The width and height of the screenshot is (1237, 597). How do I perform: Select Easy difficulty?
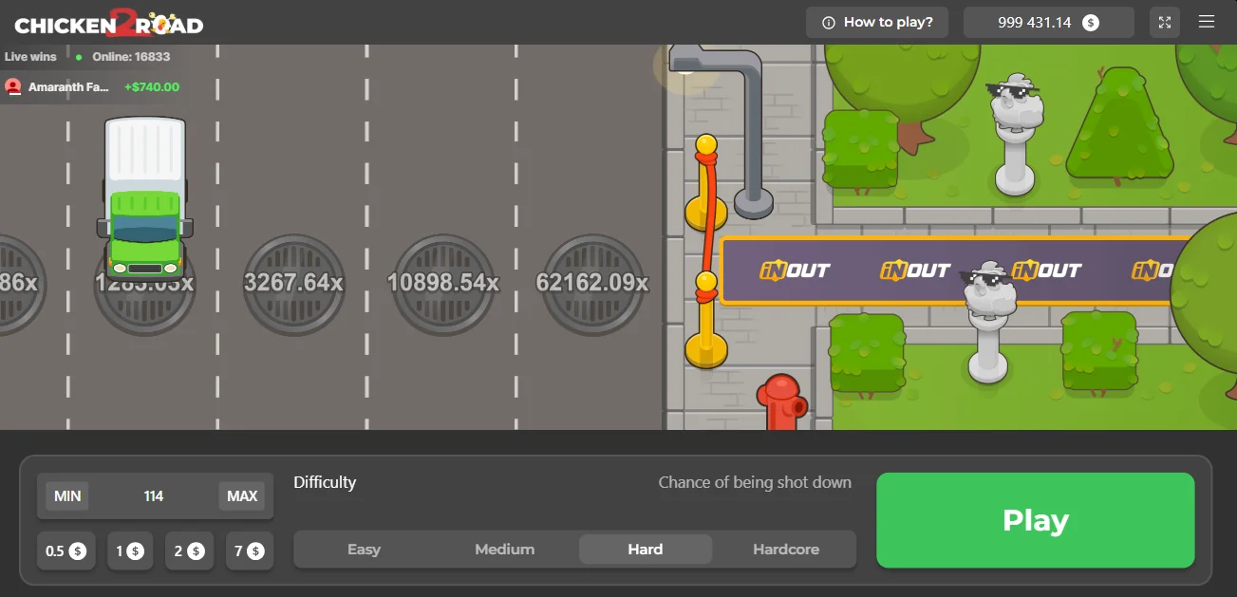click(x=364, y=549)
